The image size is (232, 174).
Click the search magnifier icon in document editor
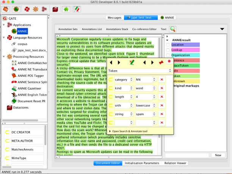click(172, 29)
